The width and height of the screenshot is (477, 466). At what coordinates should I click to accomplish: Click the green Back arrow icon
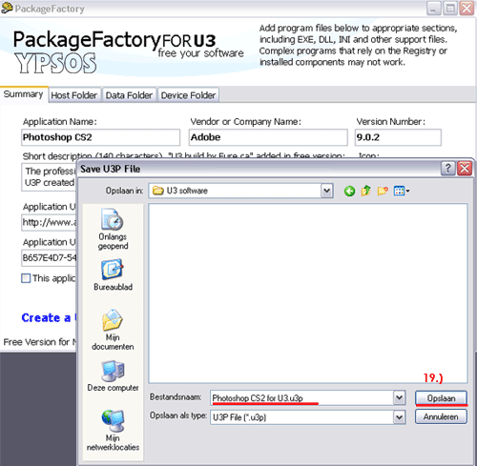[x=349, y=191]
